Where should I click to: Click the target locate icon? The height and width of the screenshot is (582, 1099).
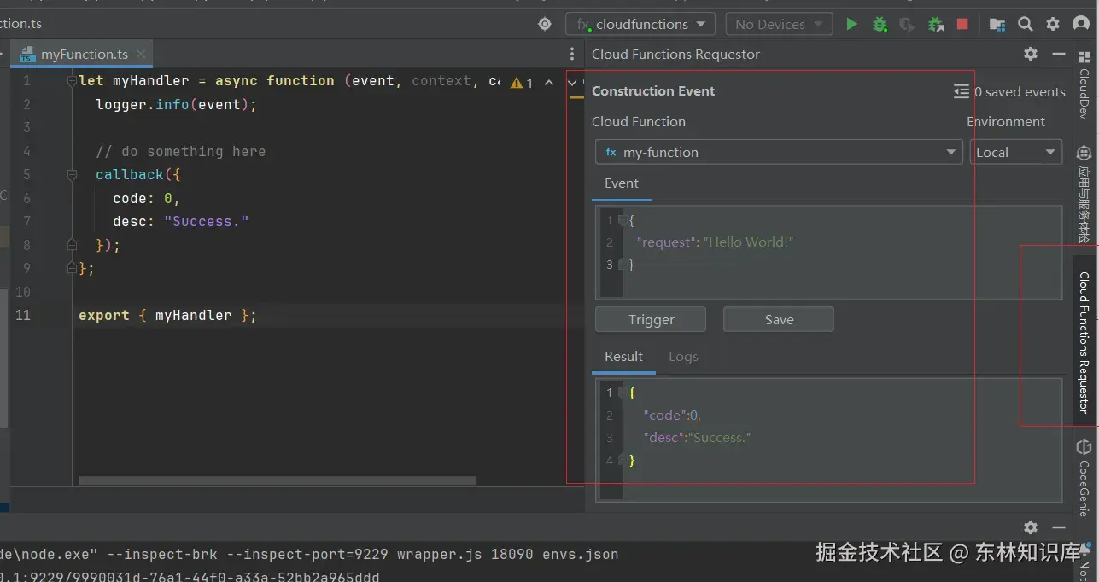coord(545,25)
